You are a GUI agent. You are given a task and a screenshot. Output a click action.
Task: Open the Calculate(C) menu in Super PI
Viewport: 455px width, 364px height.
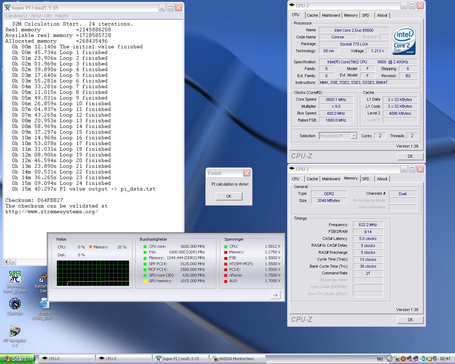[16, 16]
